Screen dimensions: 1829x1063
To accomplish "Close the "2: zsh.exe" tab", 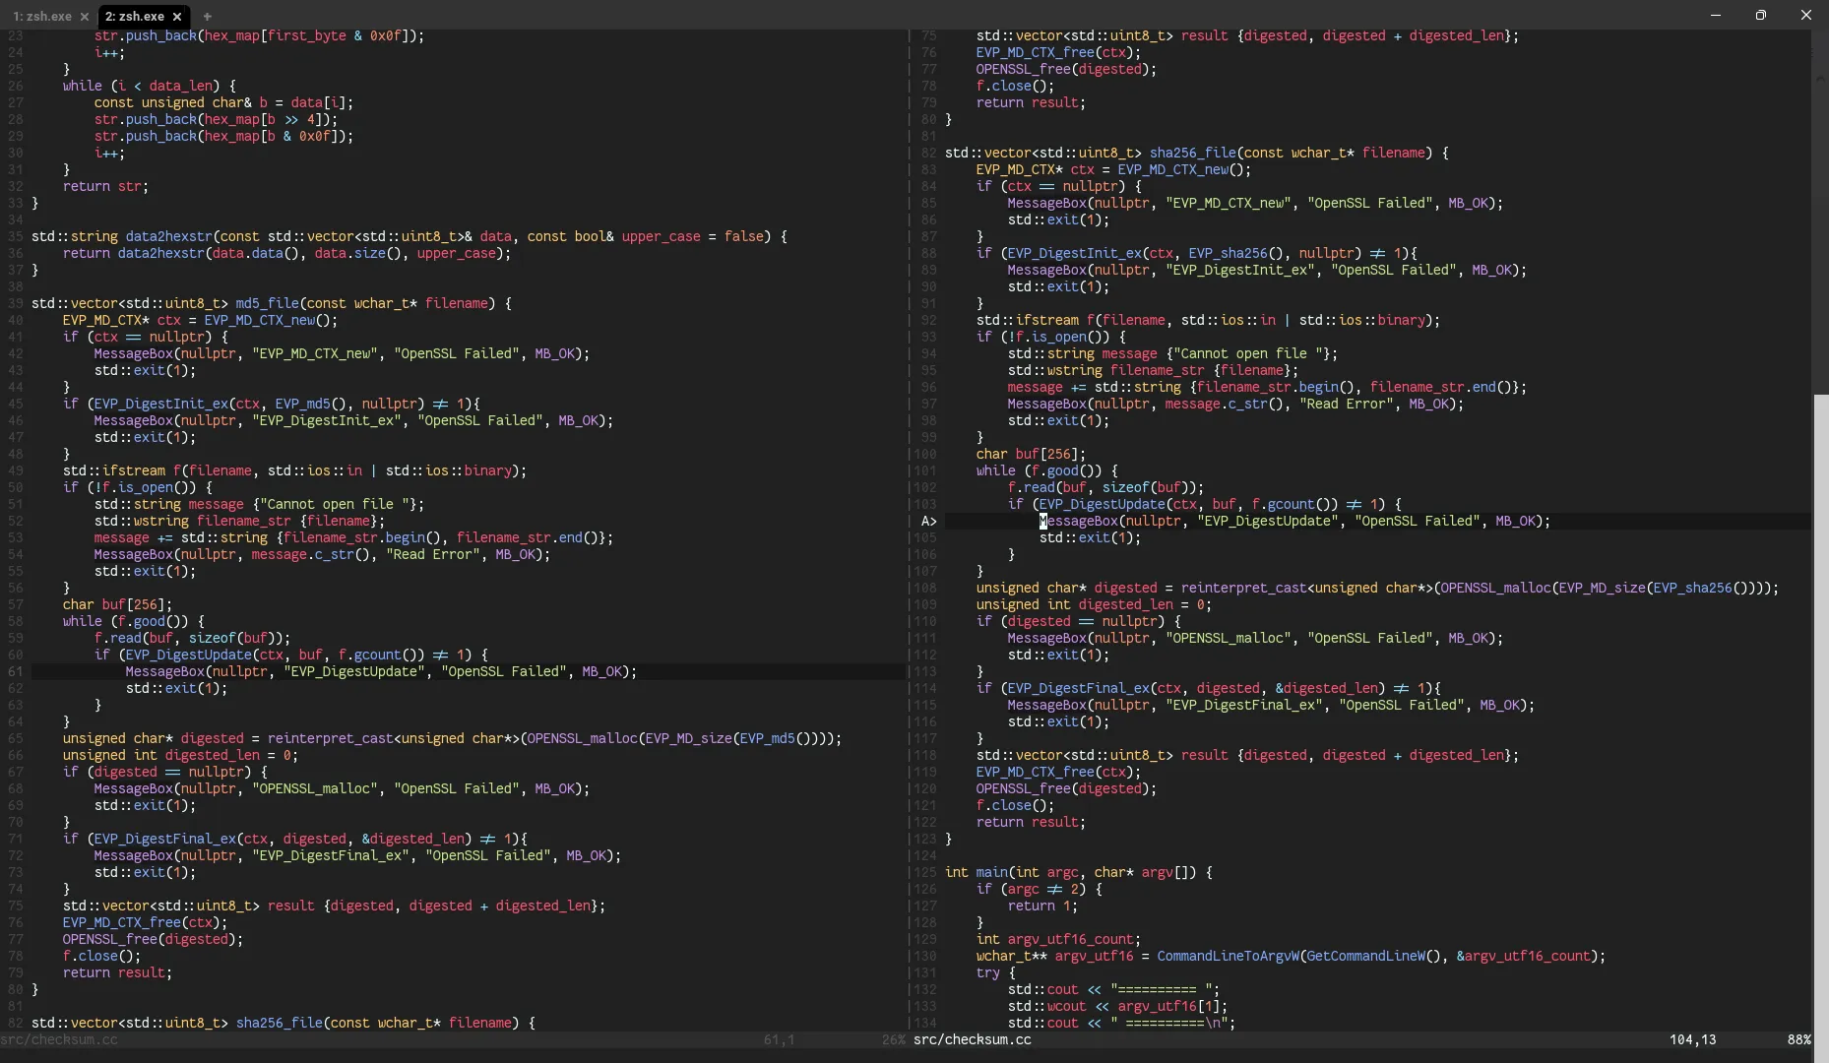I will [177, 17].
